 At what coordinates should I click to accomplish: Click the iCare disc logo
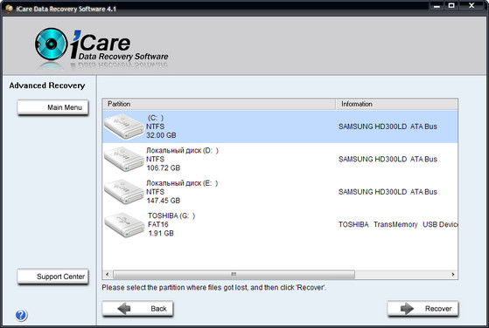coord(51,44)
